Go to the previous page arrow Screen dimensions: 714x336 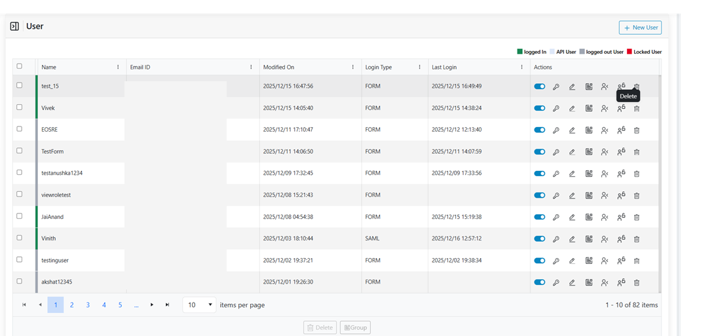click(40, 305)
